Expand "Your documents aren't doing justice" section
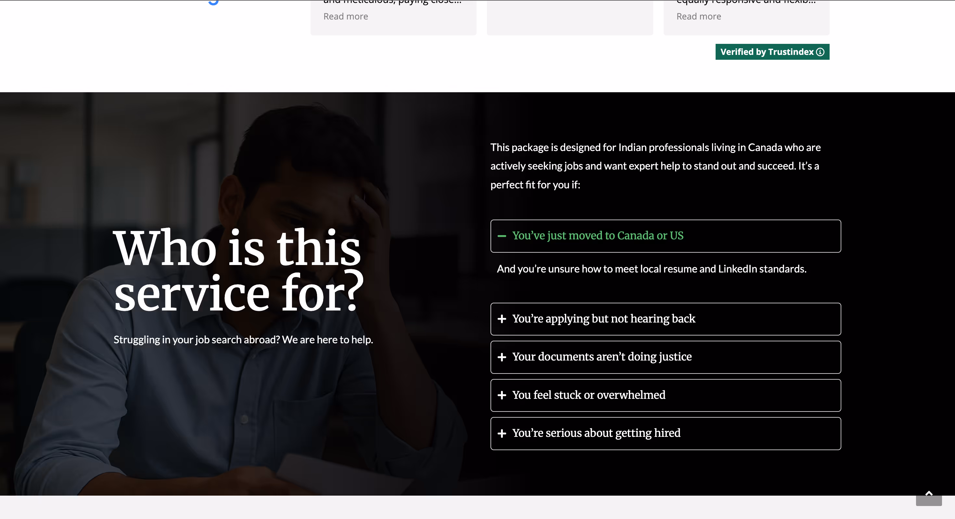This screenshot has width=955, height=519. tap(666, 357)
